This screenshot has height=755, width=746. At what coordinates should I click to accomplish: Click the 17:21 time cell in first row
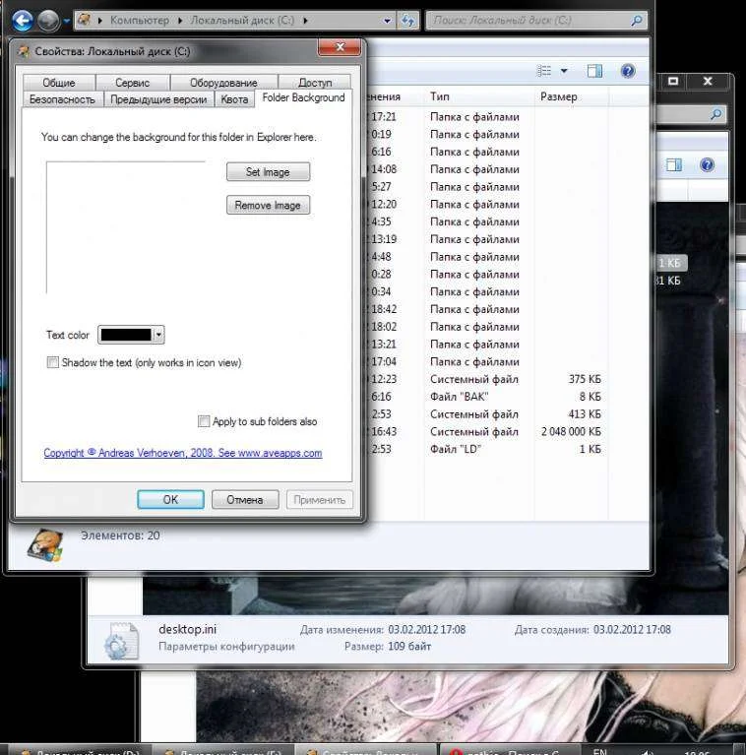pyautogui.click(x=383, y=117)
